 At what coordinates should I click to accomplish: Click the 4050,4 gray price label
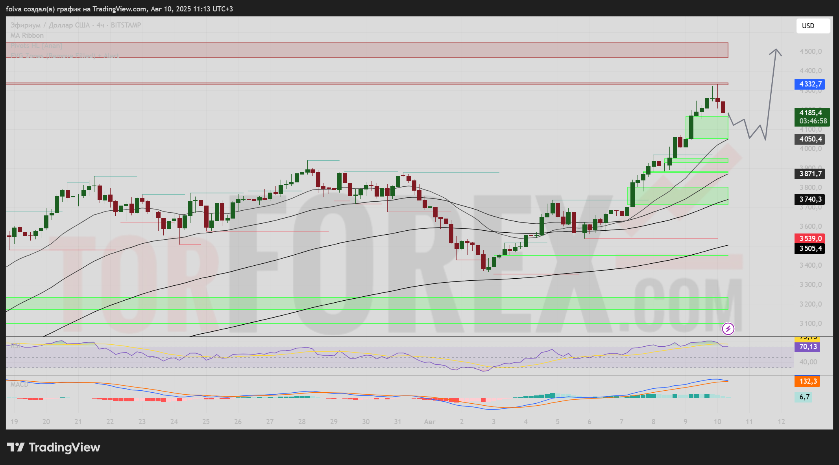809,139
